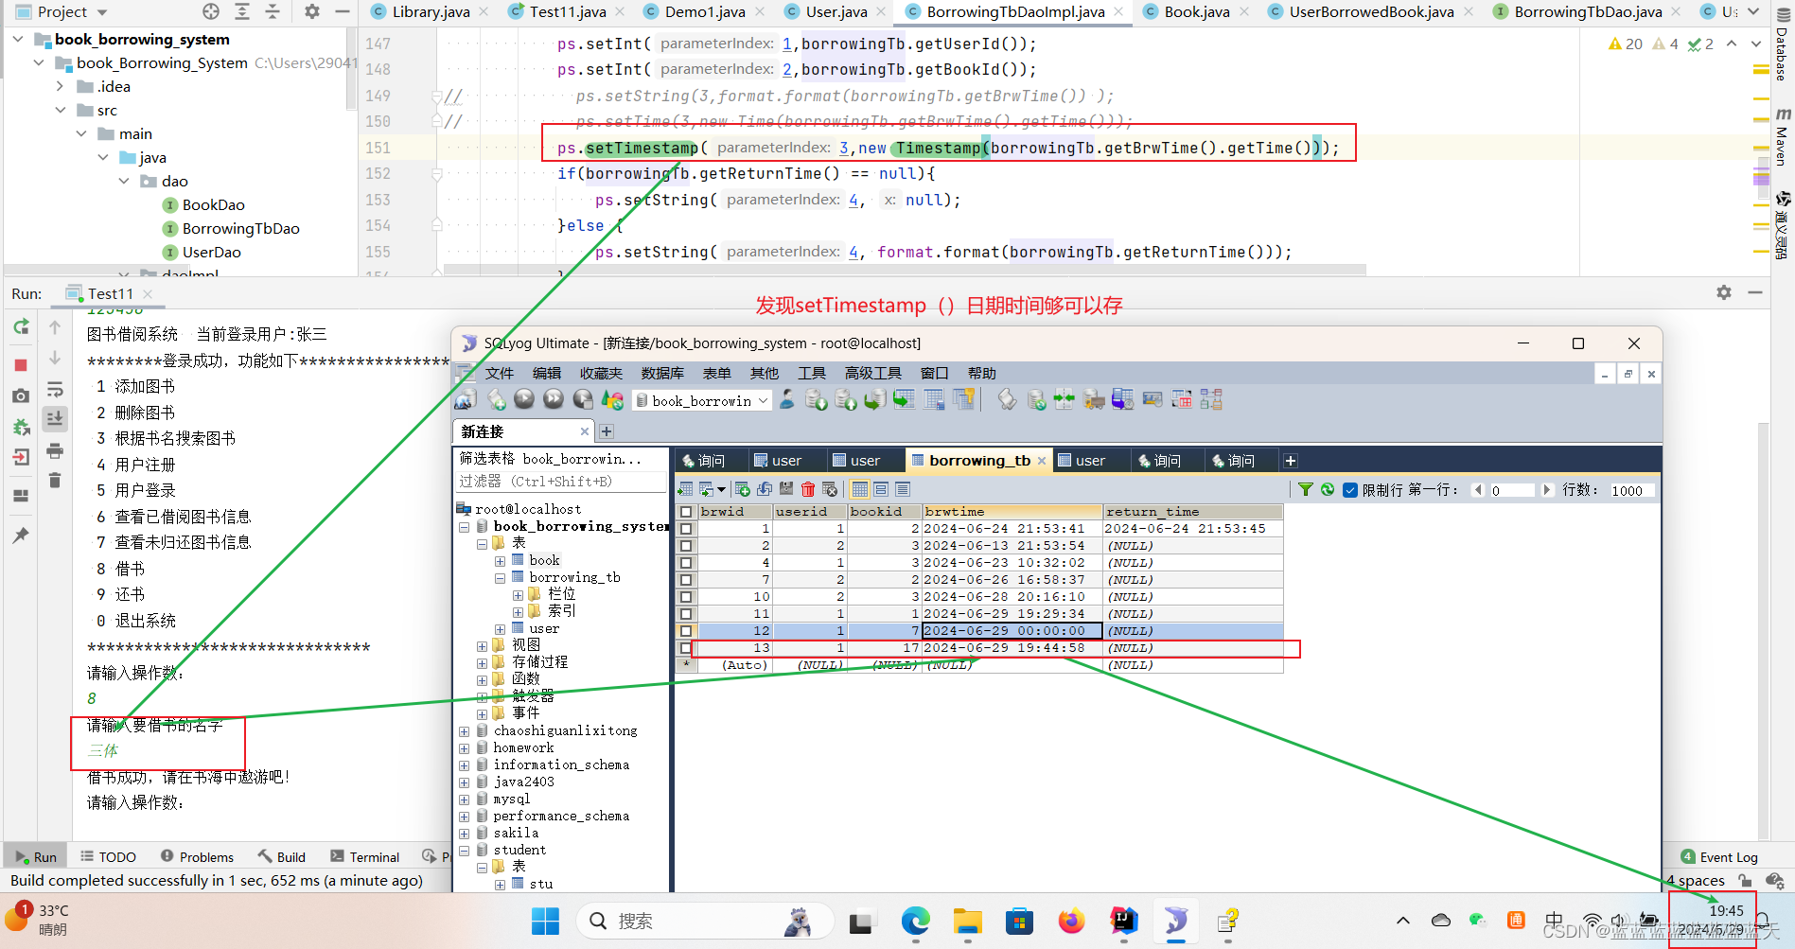1795x949 pixels.
Task: Save changes icon in SQLyog result toolbar
Action: point(786,489)
